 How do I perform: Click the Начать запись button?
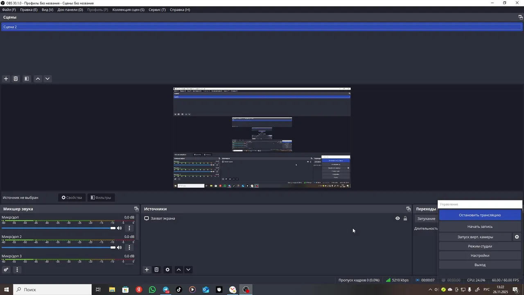[x=480, y=227]
